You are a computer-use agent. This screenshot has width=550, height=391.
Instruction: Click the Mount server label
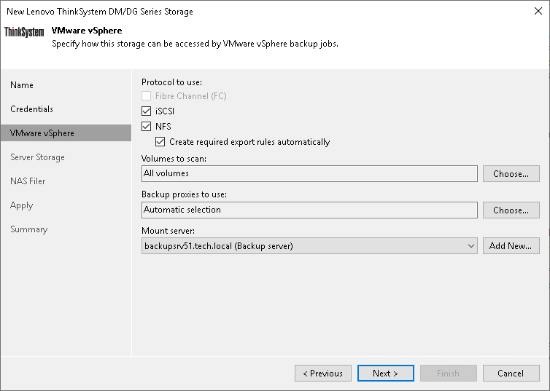coord(168,231)
